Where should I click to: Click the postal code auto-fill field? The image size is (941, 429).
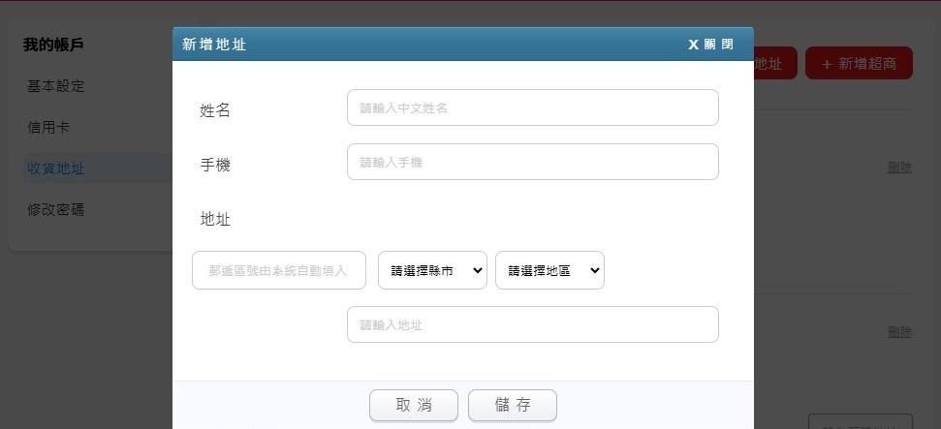(x=278, y=270)
